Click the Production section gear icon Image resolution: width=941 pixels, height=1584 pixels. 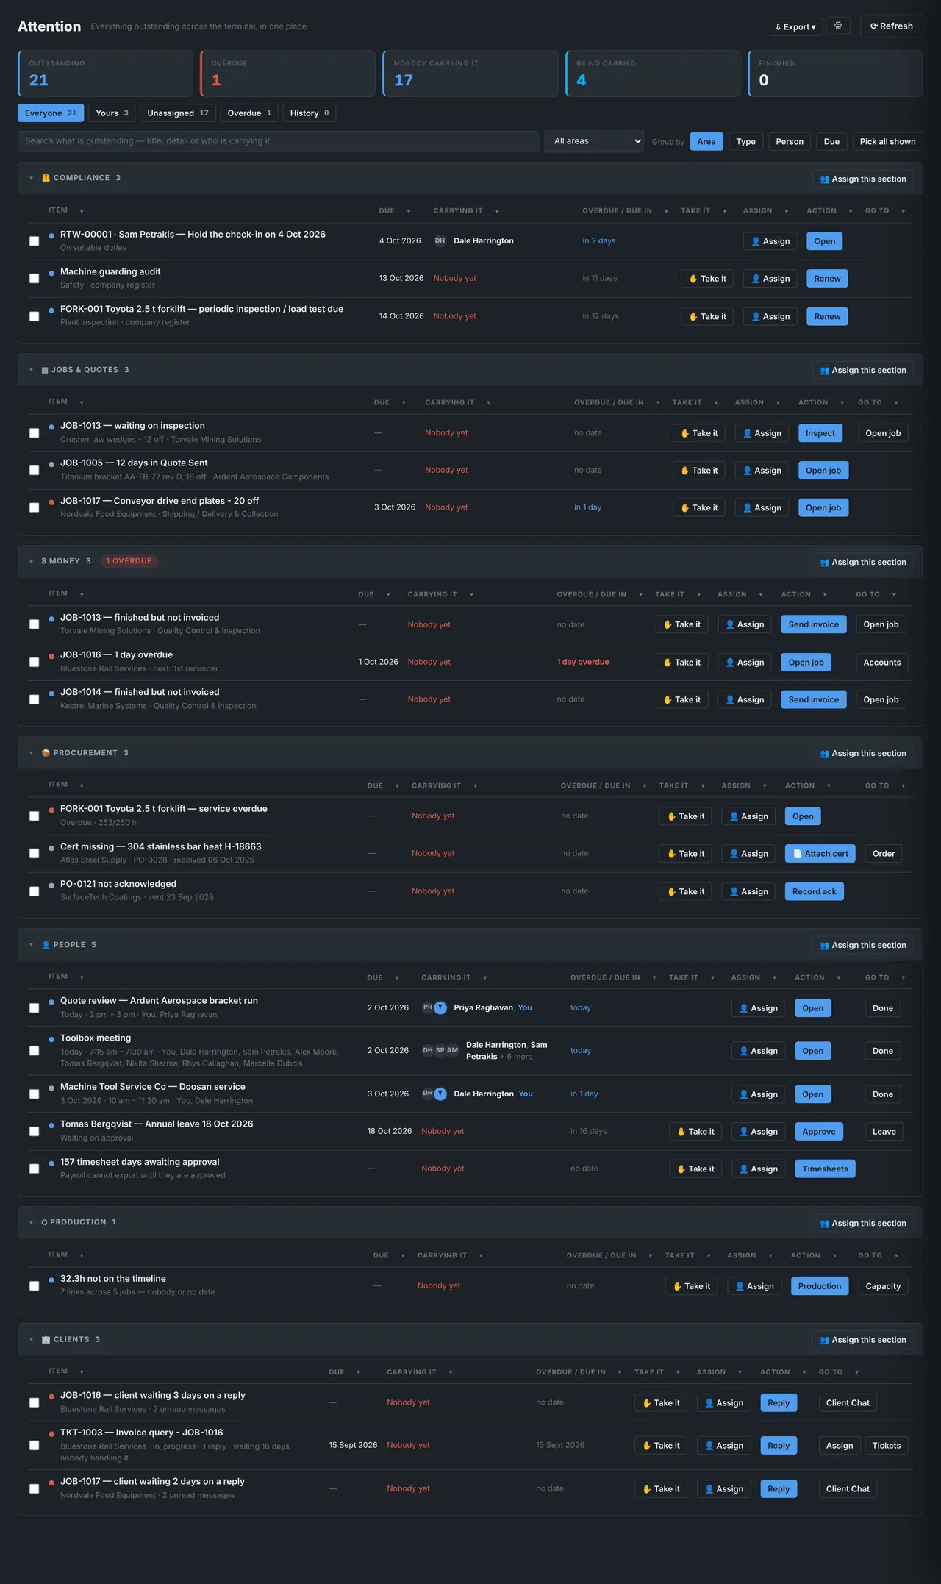tap(44, 1222)
